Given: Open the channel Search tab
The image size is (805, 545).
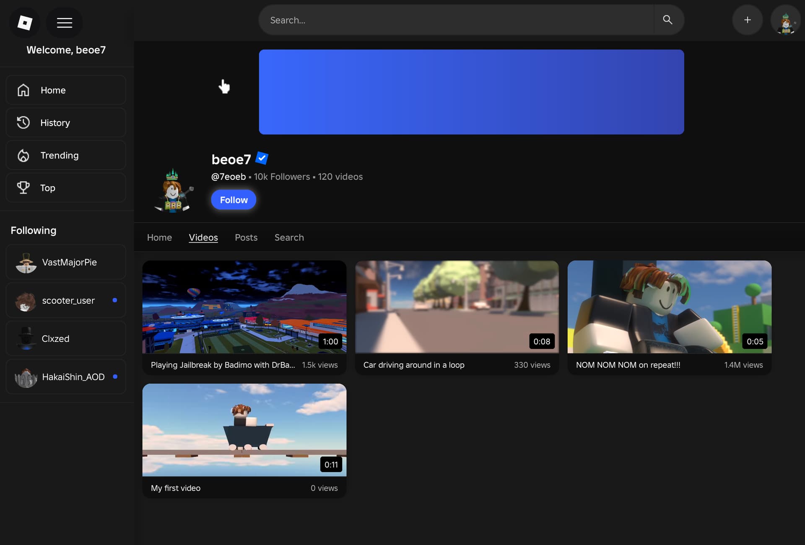Looking at the screenshot, I should click(289, 238).
